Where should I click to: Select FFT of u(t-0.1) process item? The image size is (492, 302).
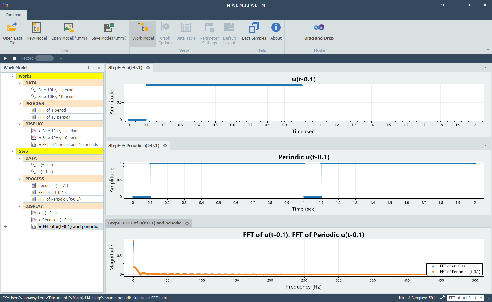67,193
